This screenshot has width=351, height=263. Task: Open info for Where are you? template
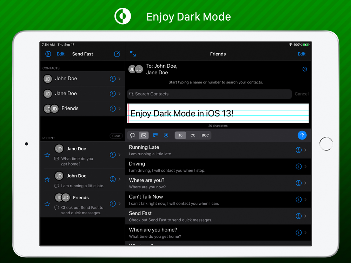299,183
